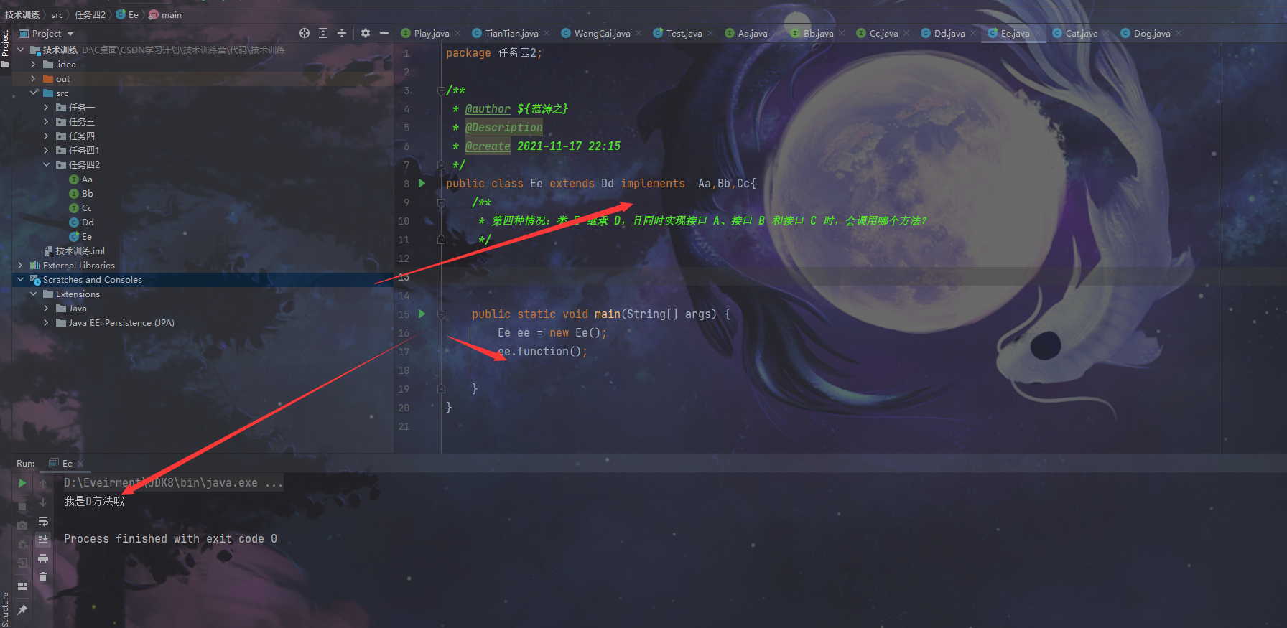Click the up arrow in Run console toolbar
Image resolution: width=1287 pixels, height=628 pixels.
pos(43,483)
